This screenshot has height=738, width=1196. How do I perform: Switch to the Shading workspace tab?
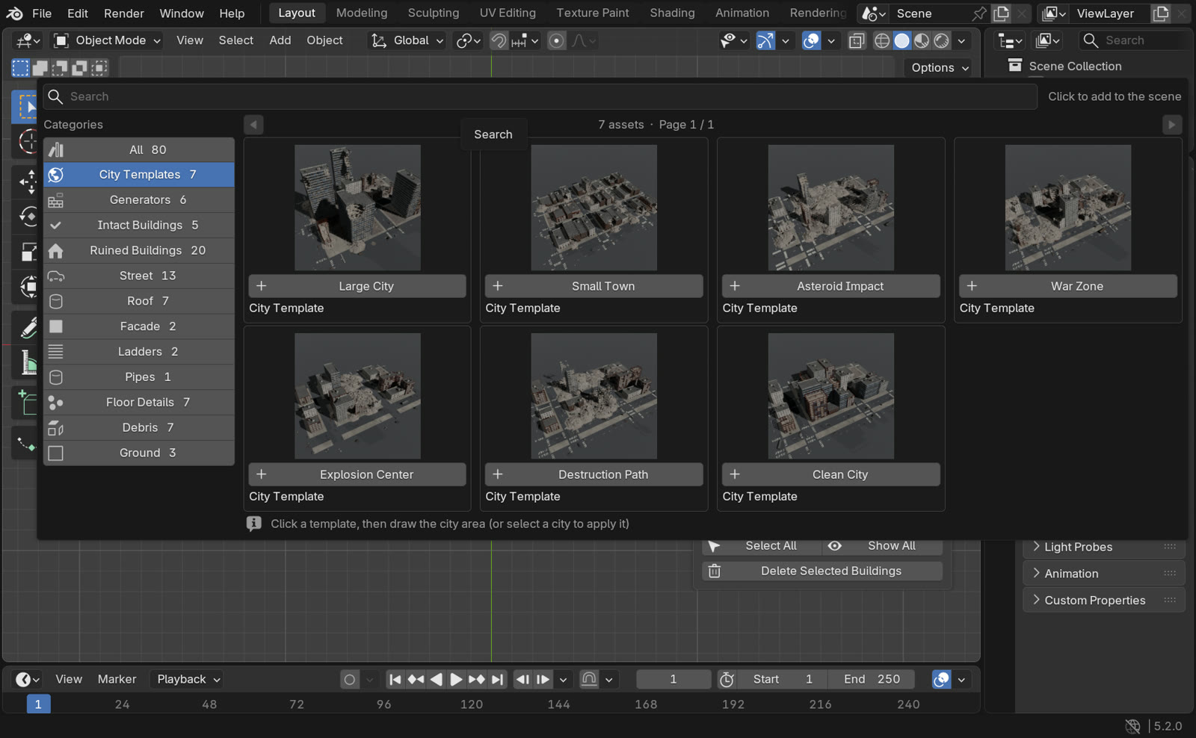[x=672, y=13]
